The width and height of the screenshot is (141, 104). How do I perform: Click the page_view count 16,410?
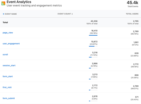tap(94, 31)
